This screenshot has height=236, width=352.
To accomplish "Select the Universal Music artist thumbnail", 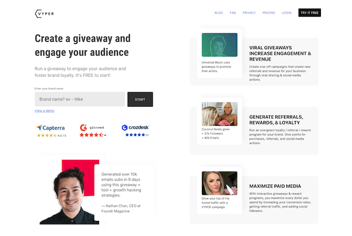I will tap(219, 45).
